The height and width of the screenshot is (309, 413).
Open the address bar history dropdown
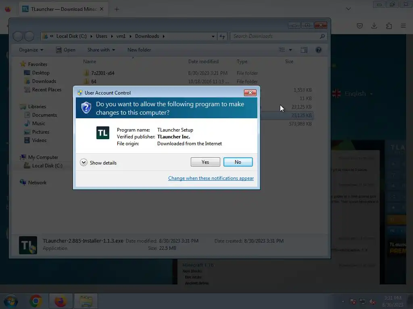point(213,36)
